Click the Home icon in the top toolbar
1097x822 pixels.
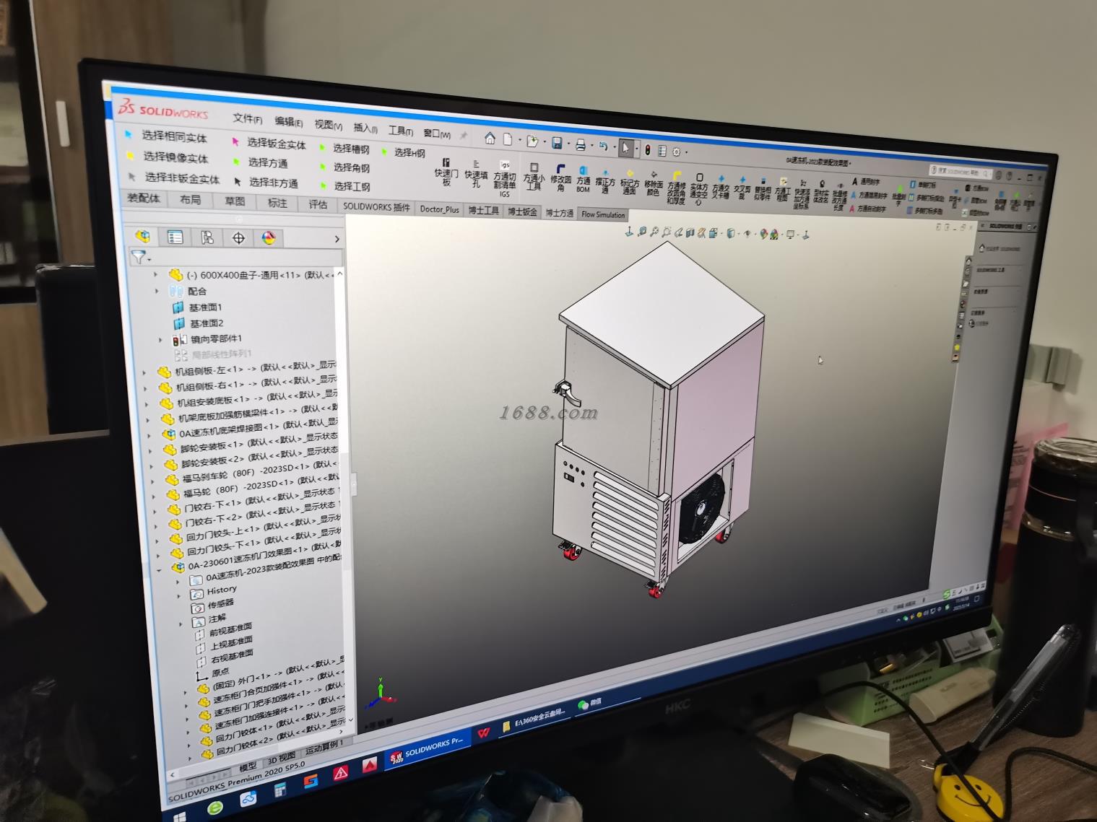(x=490, y=138)
